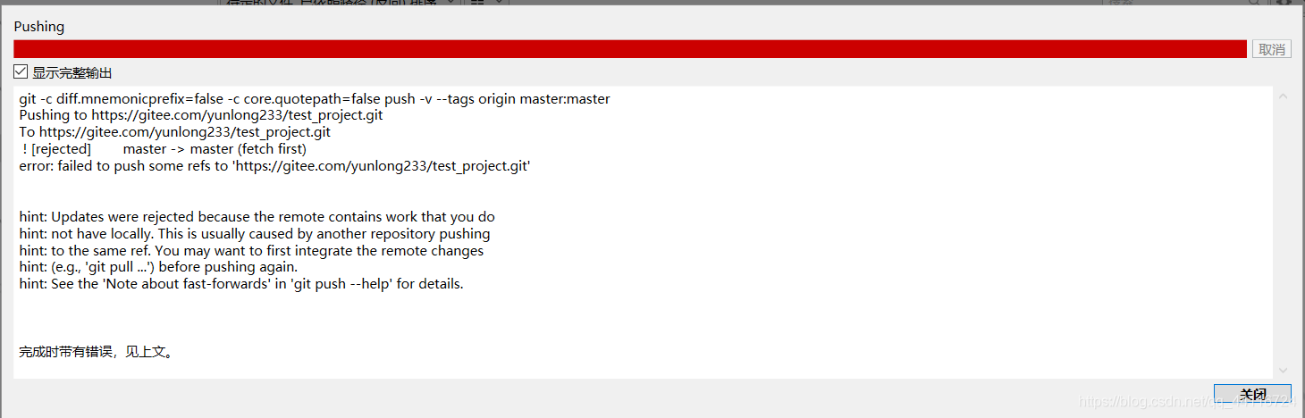This screenshot has height=418, width=1305.
Task: Click the 'hint: Updates were rejected' line
Action: pyautogui.click(x=257, y=217)
